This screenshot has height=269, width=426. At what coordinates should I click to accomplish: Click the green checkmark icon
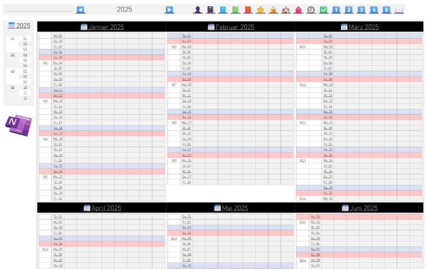(323, 10)
